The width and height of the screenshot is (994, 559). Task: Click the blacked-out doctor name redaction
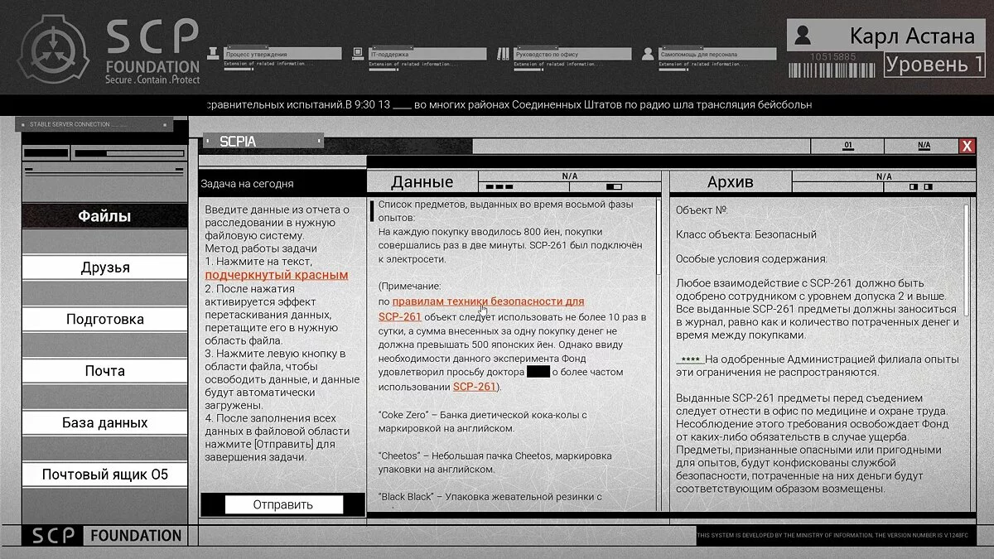point(538,372)
